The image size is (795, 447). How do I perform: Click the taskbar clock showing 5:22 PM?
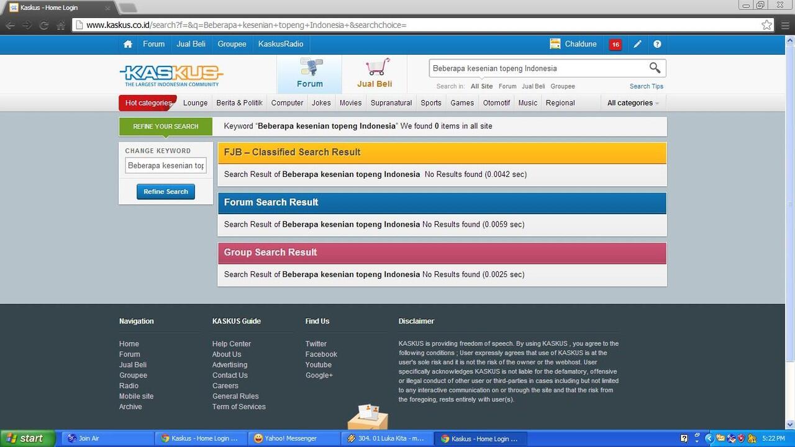pos(773,438)
